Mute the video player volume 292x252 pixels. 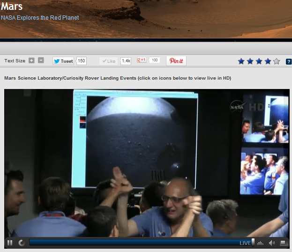coord(272,243)
